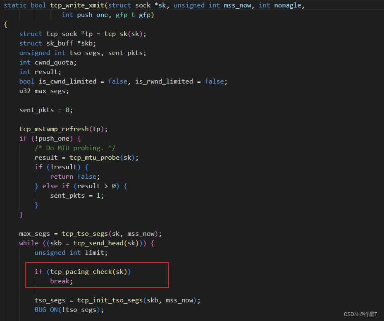Viewport: 384px width, 321px height.
Task: Click the 'while' loop with tcp_send_head
Action: (x=87, y=243)
